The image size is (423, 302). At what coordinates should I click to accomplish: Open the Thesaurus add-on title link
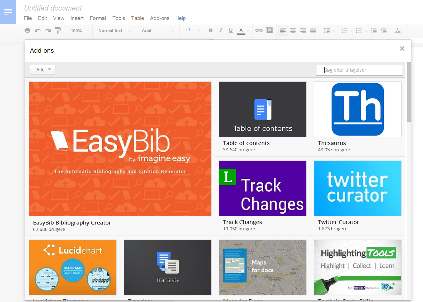point(332,143)
